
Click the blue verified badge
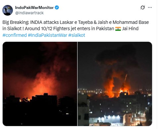click(x=57, y=8)
